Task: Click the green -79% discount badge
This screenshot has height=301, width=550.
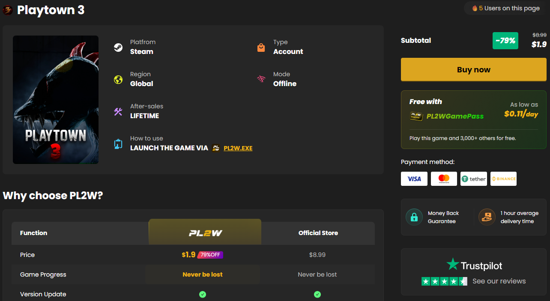Action: tap(505, 41)
